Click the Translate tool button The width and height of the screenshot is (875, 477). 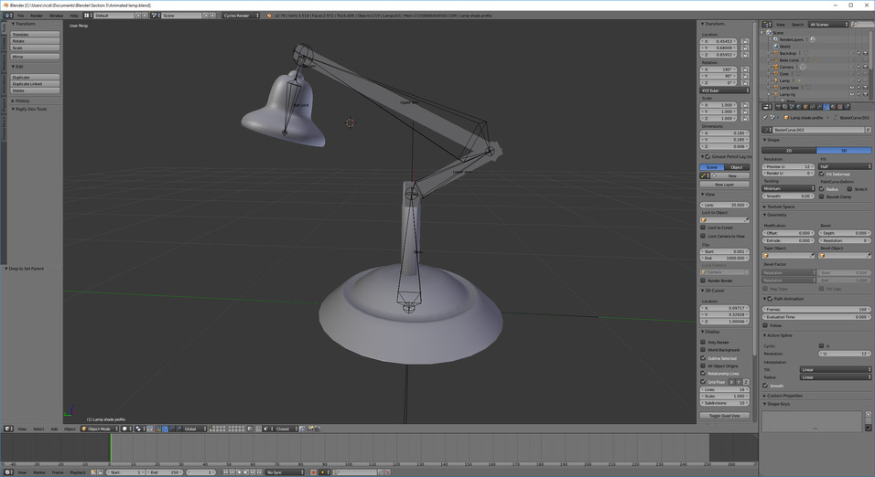coord(35,35)
